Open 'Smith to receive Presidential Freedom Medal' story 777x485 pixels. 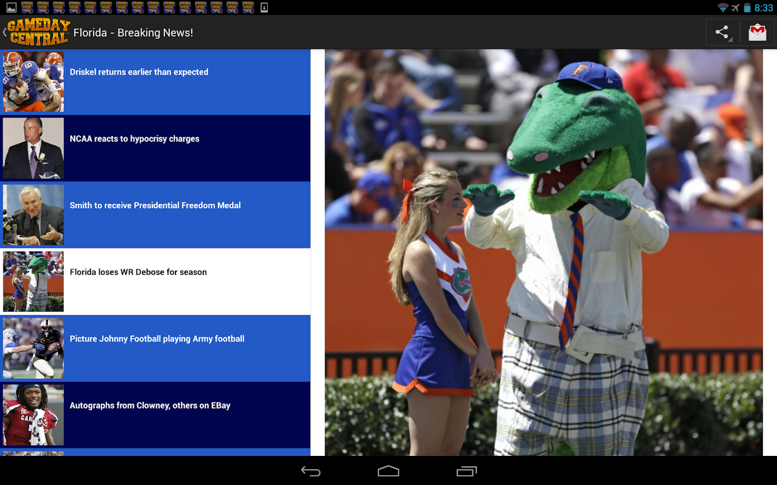point(155,215)
